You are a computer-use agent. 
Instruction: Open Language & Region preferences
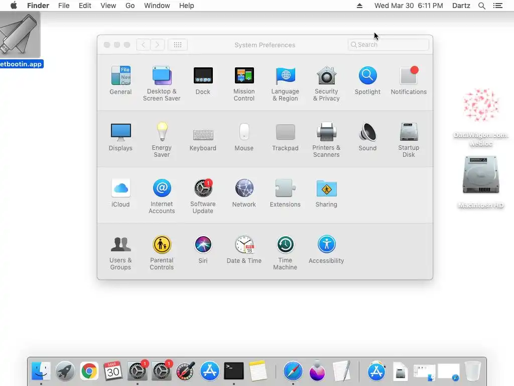pos(285,84)
